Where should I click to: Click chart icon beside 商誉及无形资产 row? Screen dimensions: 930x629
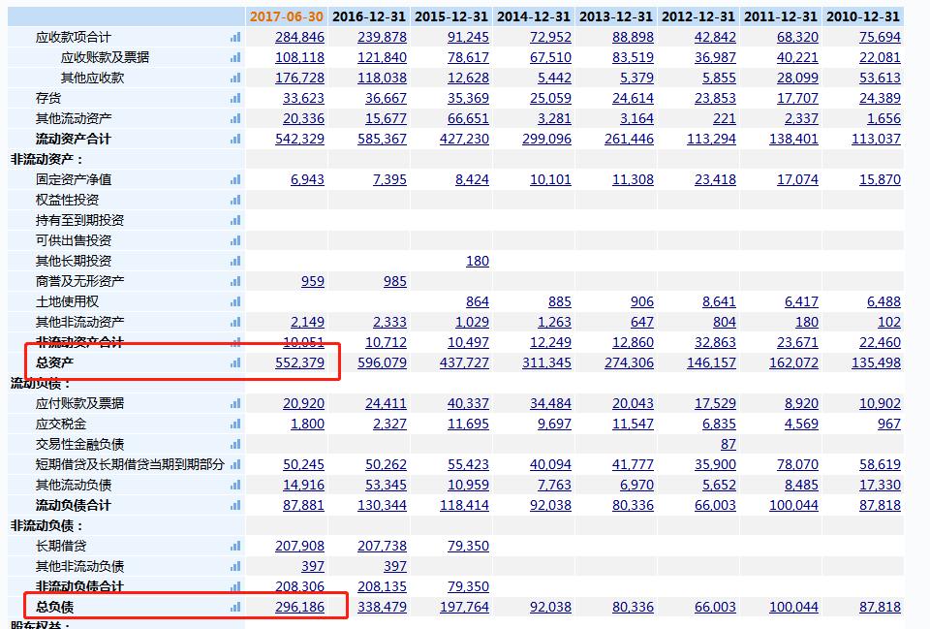[x=235, y=281]
